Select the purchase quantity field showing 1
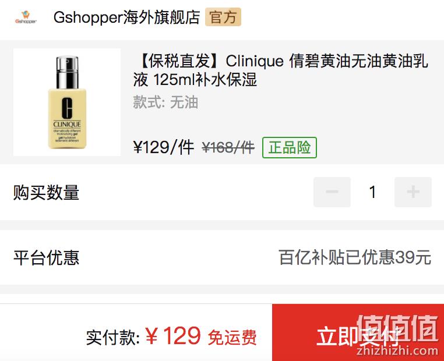 (x=373, y=192)
